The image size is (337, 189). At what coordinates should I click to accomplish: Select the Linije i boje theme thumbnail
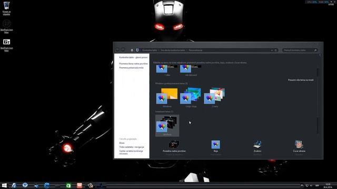191,98
